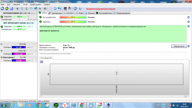Click help icon beside the green status text
Viewport: 192px width, 108px height.
(188, 26)
